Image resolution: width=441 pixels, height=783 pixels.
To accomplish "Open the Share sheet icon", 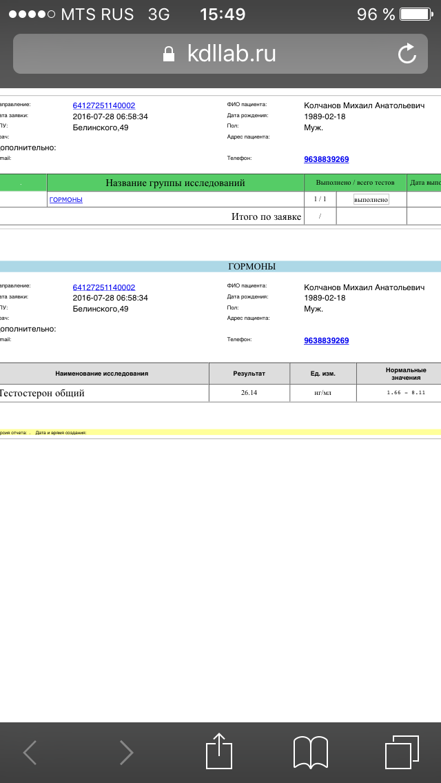I will (x=219, y=751).
